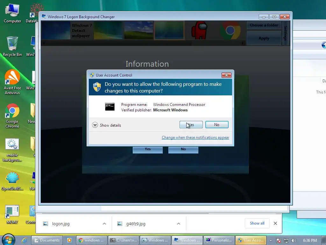Click the 6:36 PM clock
Image resolution: width=326 pixels, height=245 pixels.
tap(310, 241)
